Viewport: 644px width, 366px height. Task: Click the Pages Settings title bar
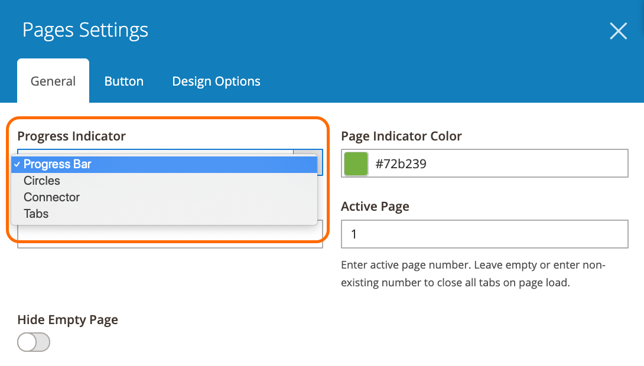point(84,30)
